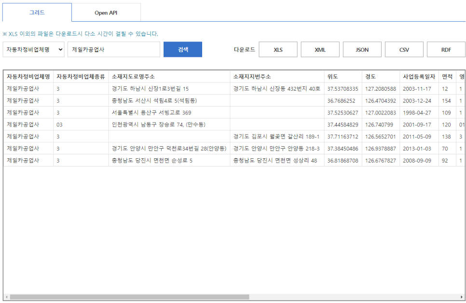Download data as RDF
The height and width of the screenshot is (303, 466).
coord(446,49)
